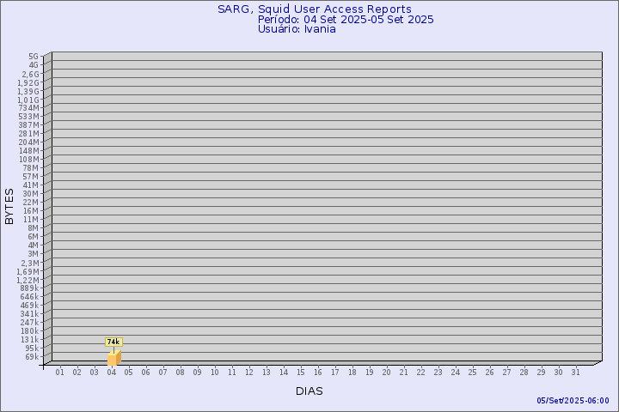Click the 1,01G label on the Y axis
Viewport: 619px width, 412px height.
tap(28, 100)
